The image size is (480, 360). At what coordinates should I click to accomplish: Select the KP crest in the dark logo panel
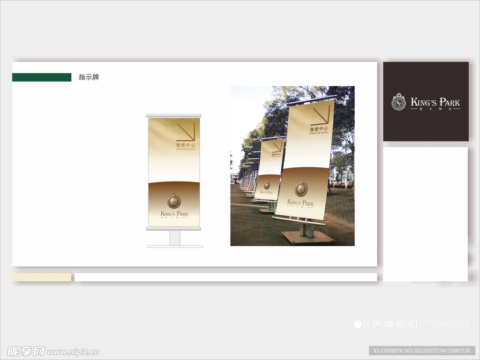(x=398, y=102)
